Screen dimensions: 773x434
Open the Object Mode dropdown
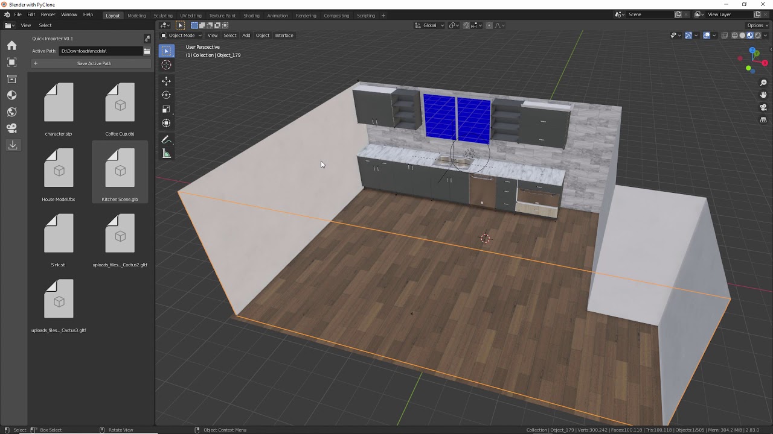tap(181, 36)
